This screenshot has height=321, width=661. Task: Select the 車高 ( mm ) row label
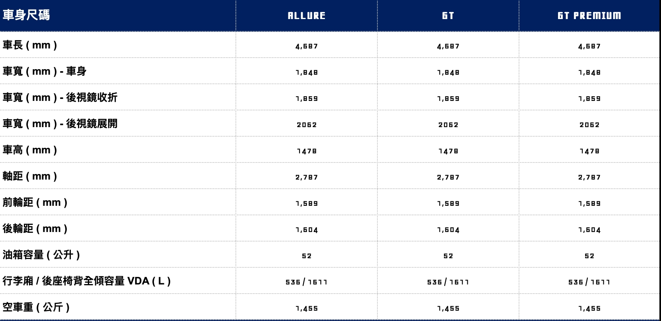[x=30, y=150]
